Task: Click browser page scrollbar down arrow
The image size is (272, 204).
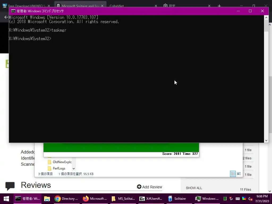Action: 270,191
